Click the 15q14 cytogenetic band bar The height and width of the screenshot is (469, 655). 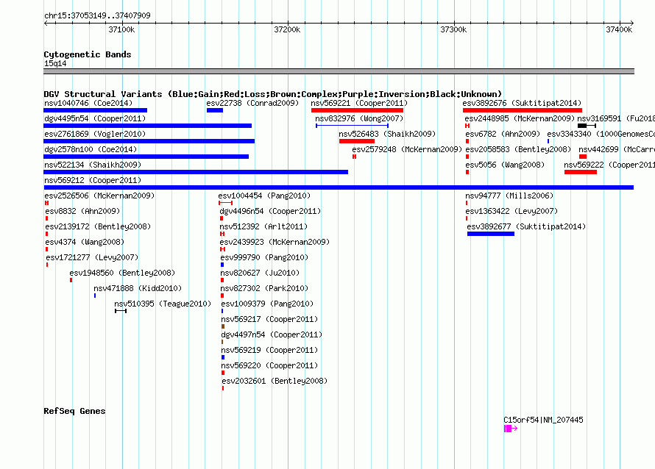click(339, 71)
